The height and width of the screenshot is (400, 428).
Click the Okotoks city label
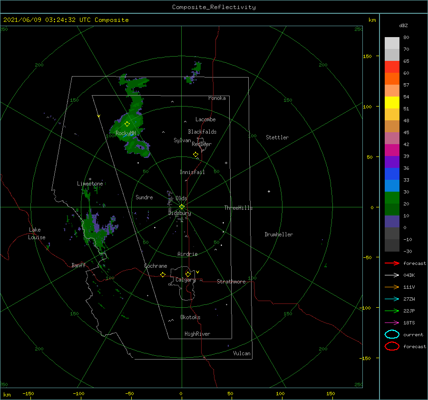tap(190, 317)
